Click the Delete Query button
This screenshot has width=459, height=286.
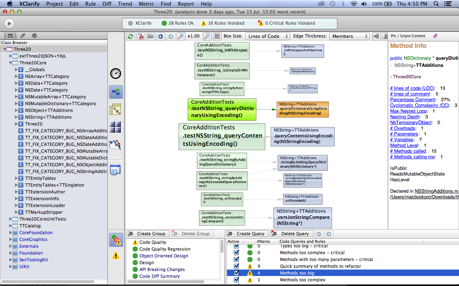pos(291,234)
